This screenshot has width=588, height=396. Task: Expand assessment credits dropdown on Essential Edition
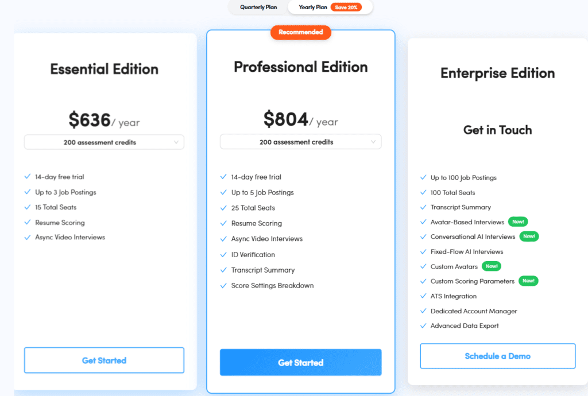point(104,142)
